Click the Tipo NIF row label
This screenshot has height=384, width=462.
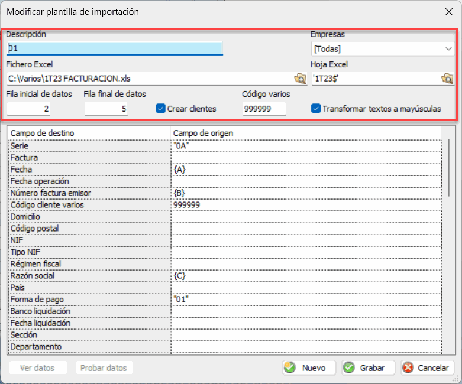coord(89,252)
